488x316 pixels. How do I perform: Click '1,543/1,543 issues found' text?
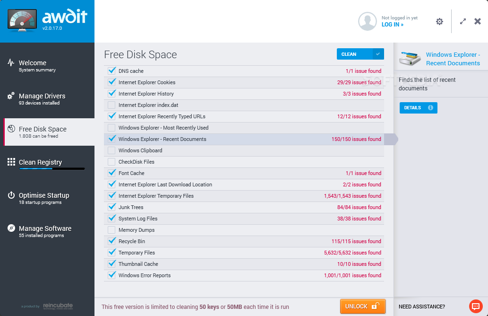pyautogui.click(x=352, y=196)
